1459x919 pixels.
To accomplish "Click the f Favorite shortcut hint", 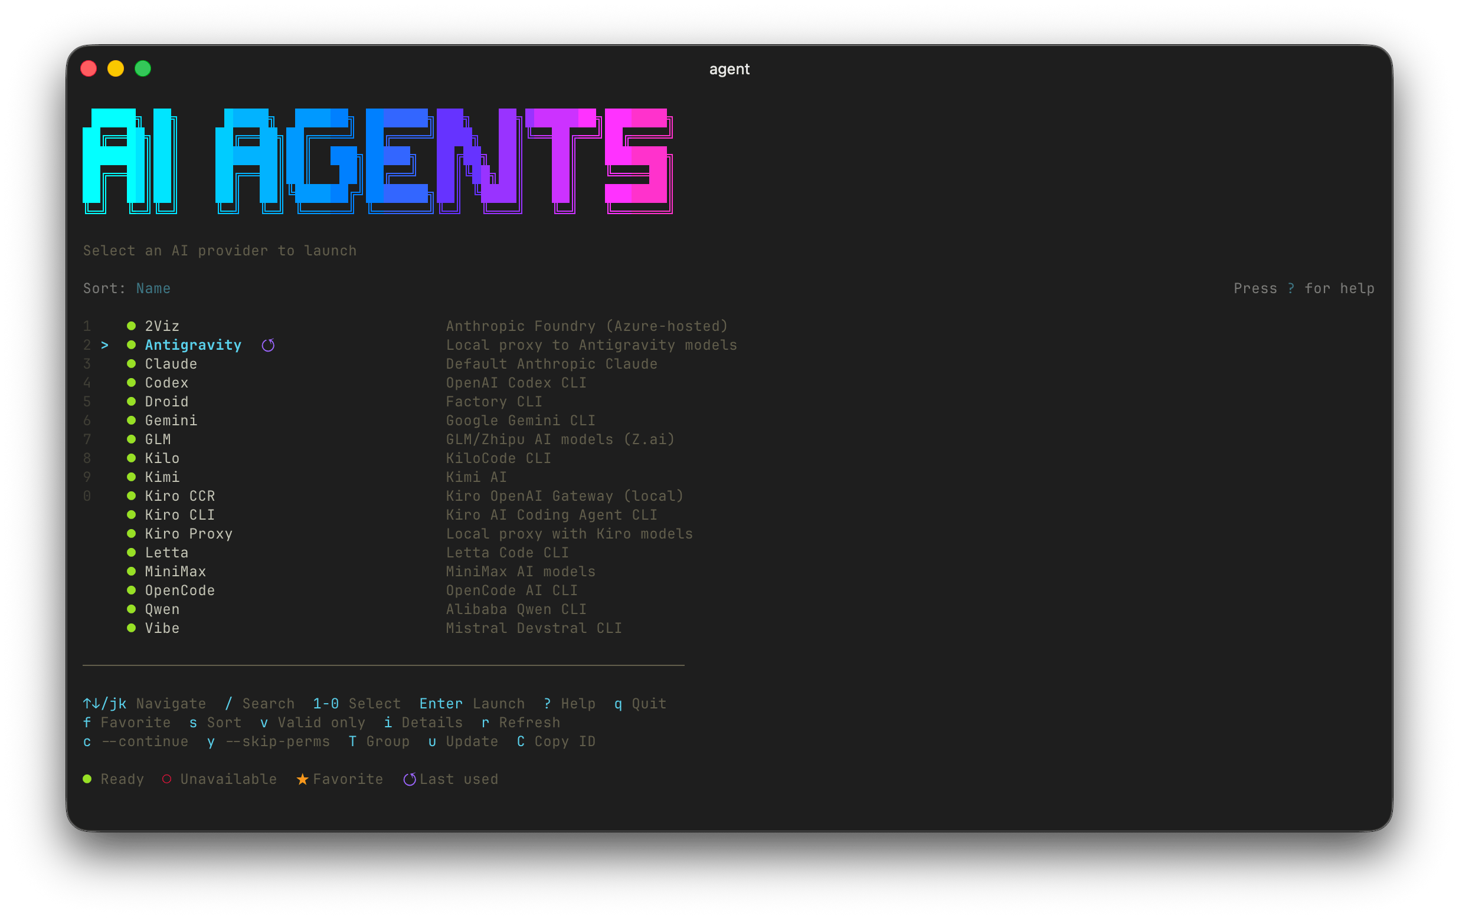I will tap(127, 722).
